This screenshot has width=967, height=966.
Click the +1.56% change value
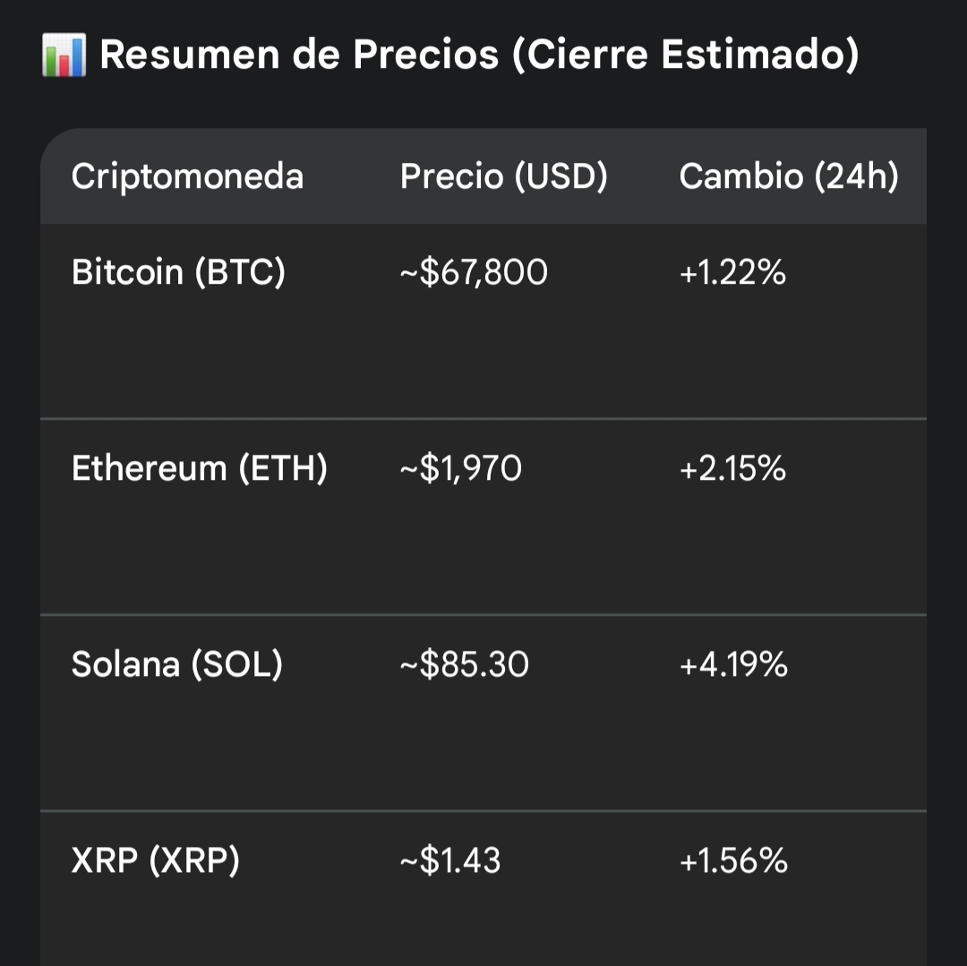[733, 860]
